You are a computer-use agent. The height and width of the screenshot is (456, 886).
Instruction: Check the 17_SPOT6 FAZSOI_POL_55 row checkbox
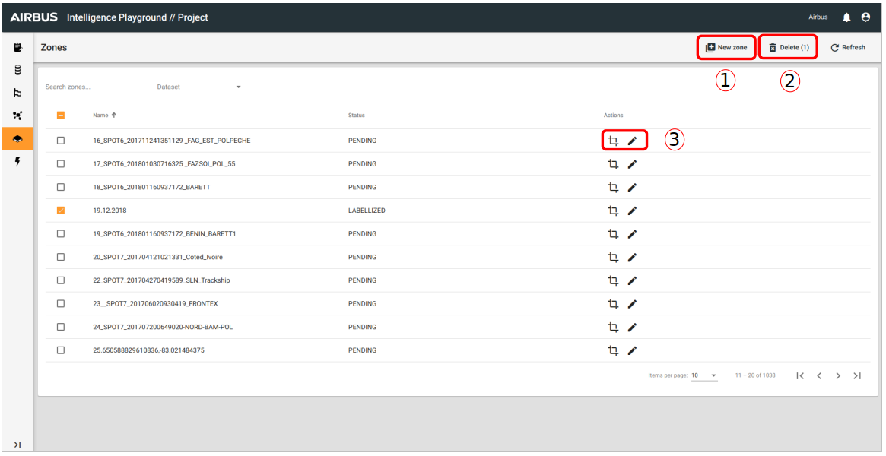[61, 164]
